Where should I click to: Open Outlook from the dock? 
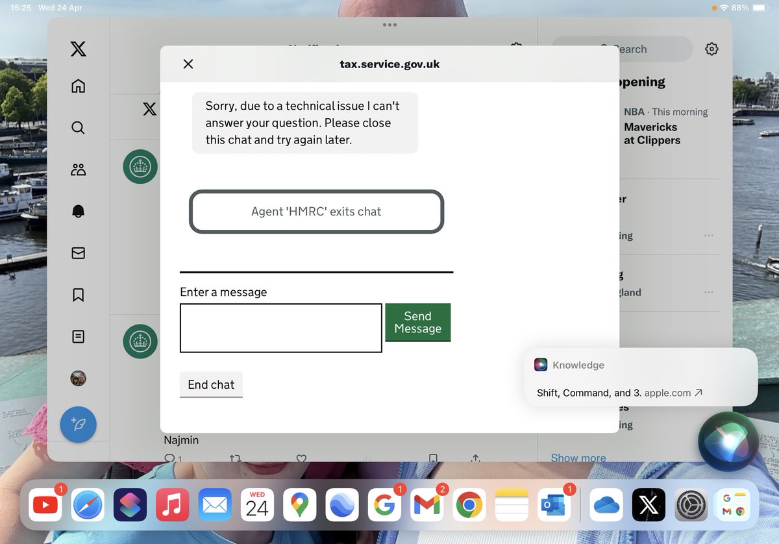point(554,505)
